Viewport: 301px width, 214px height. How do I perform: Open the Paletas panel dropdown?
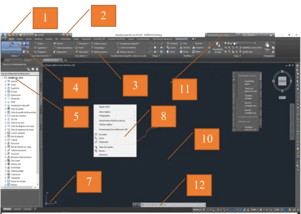15,56
